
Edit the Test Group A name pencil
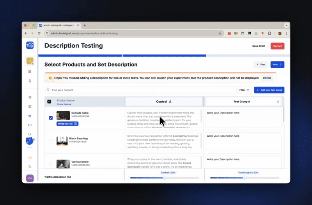[278, 102]
